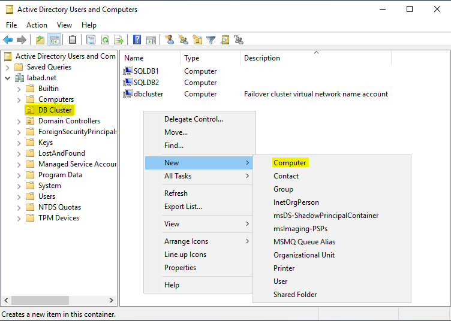This screenshot has width=451, height=321.
Task: Choose Export List from context menu
Action: (200, 207)
